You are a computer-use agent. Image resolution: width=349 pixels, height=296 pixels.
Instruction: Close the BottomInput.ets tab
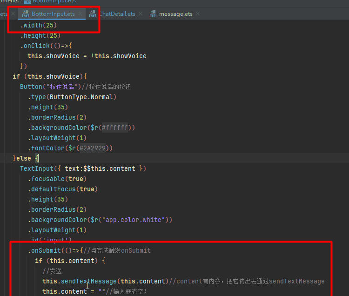pyautogui.click(x=81, y=14)
